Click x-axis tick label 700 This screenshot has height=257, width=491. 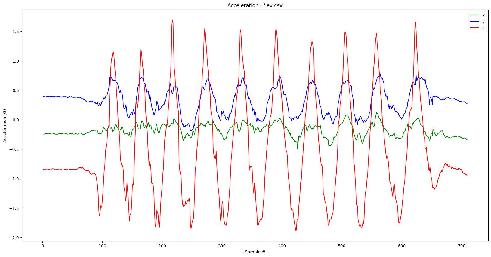tap(462, 245)
